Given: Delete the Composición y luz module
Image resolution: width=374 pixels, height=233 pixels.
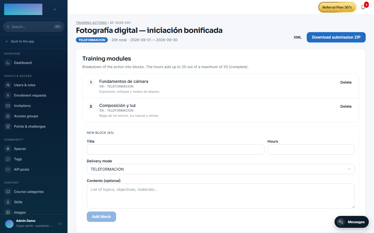Looking at the screenshot, I should click(x=346, y=106).
